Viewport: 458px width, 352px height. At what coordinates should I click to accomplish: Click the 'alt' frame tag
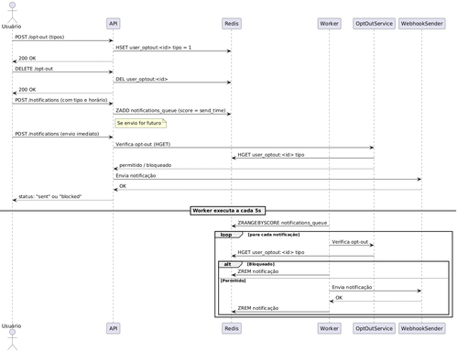pyautogui.click(x=231, y=264)
